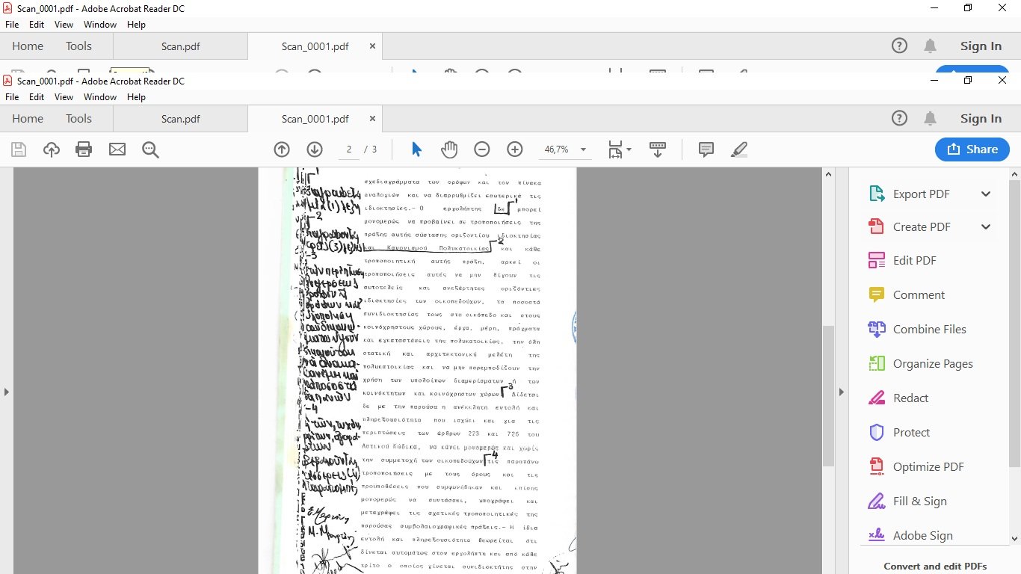
Task: Open the Window menu
Action: (99, 97)
